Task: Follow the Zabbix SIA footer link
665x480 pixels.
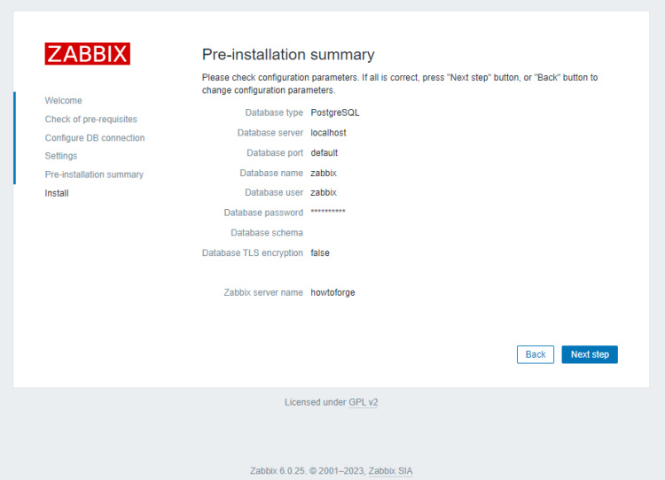Action: [x=390, y=471]
